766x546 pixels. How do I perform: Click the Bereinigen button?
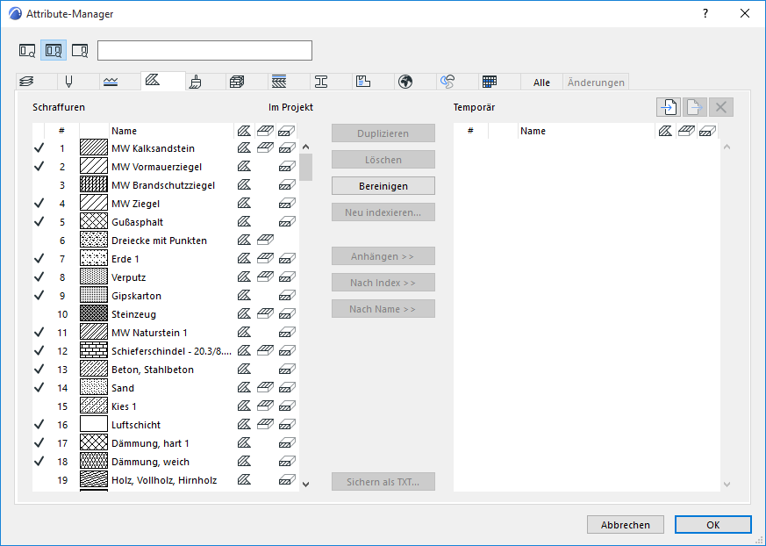383,186
